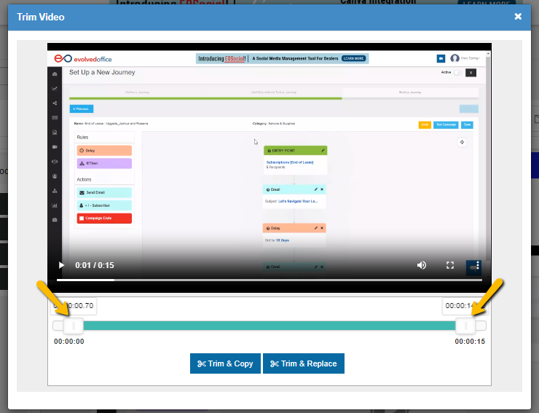Click the yellow Undo button in video
Viewport: 539px width, 413px height.
coord(425,125)
